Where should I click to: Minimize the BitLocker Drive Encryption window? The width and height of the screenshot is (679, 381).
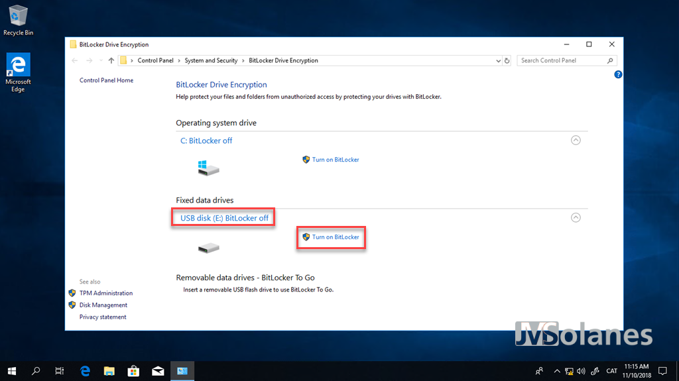[x=566, y=44]
